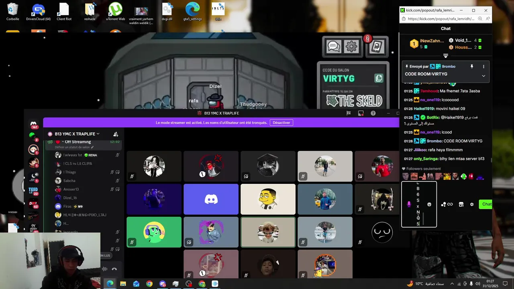
Task: Open Discord help question mark icon
Action: point(373,113)
